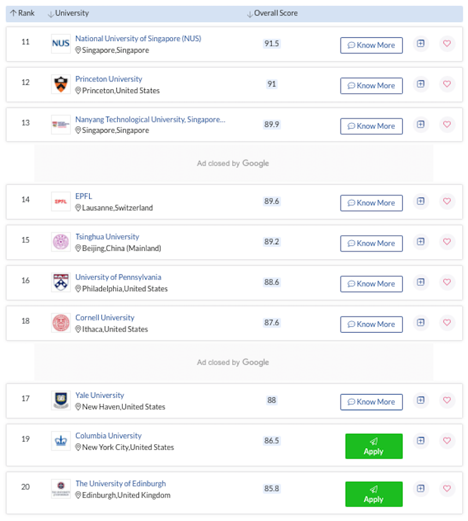Sort by Overall Score column
This screenshot has width=468, height=521.
pos(272,13)
